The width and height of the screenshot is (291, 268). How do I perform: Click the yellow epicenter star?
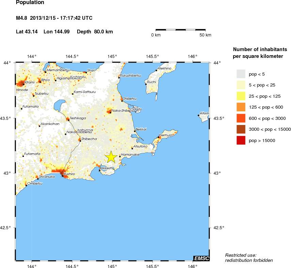coord(111,157)
